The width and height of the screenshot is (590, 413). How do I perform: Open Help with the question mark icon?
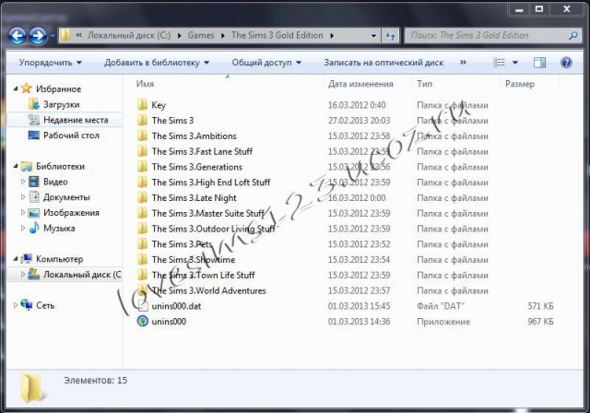[566, 63]
